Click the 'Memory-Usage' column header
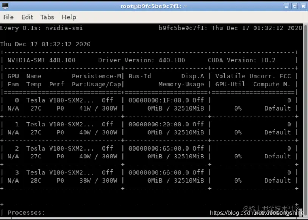The image size is (308, 220). point(181,84)
